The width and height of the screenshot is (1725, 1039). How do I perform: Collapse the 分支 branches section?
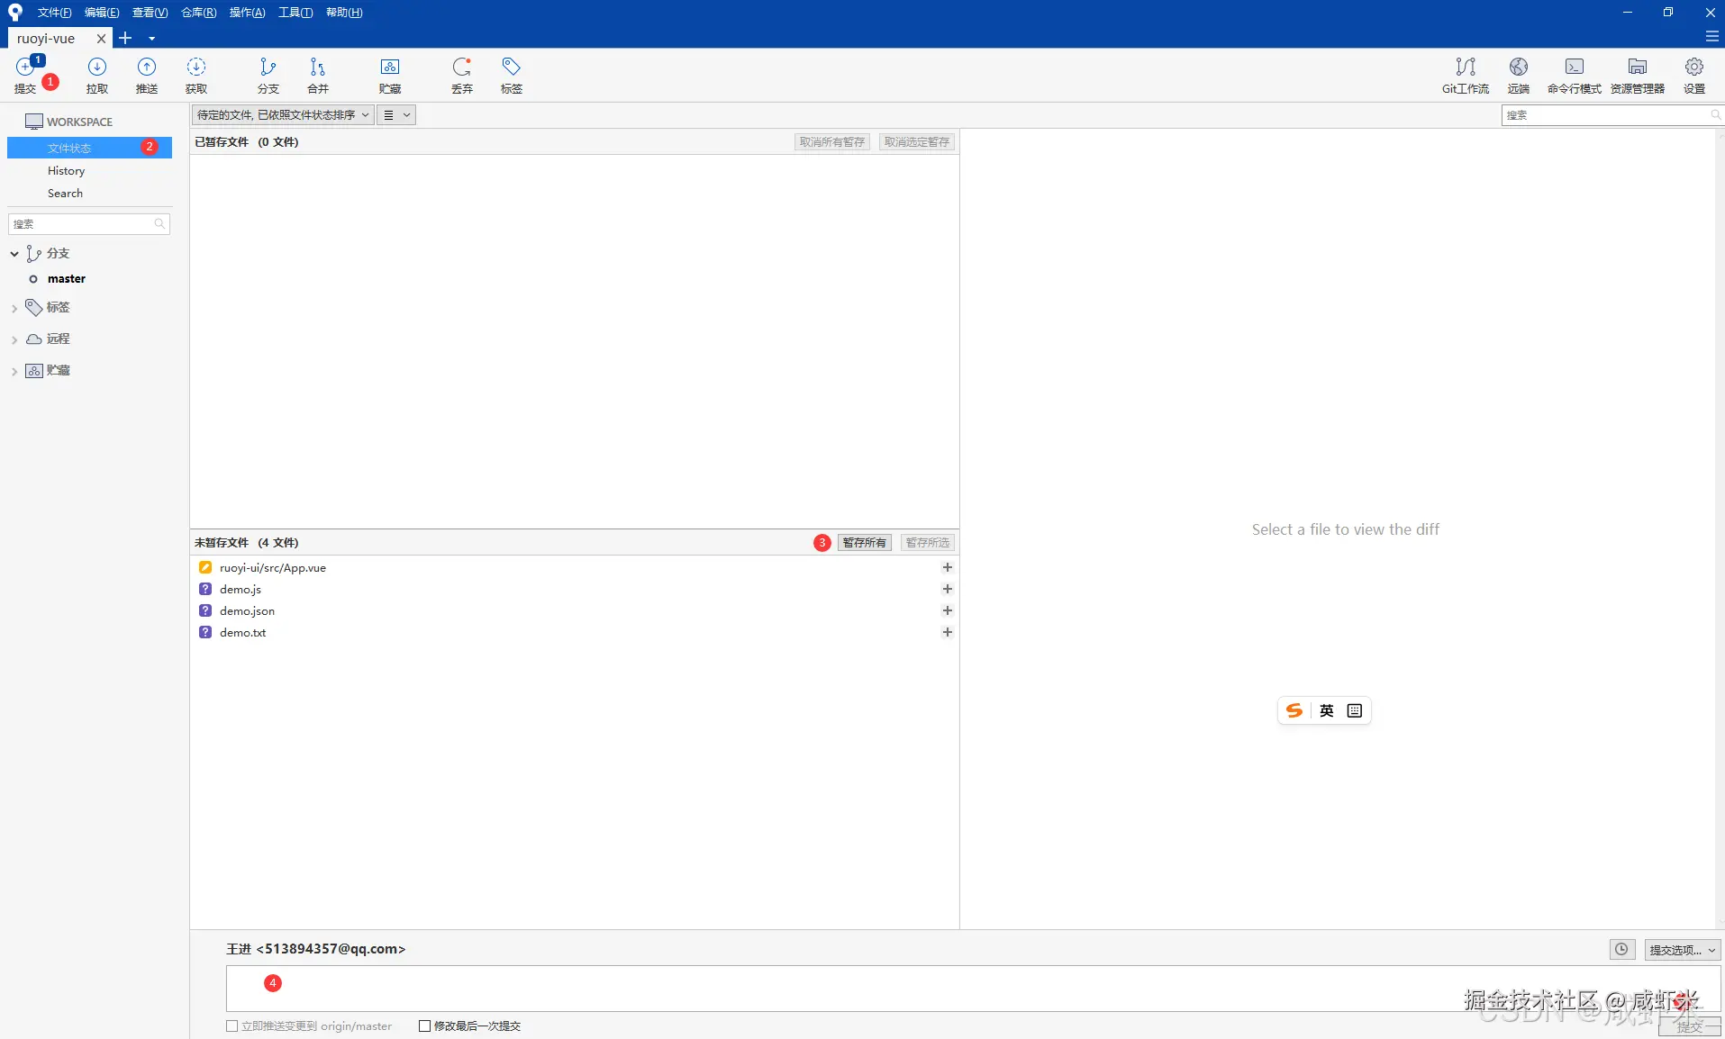pos(14,254)
